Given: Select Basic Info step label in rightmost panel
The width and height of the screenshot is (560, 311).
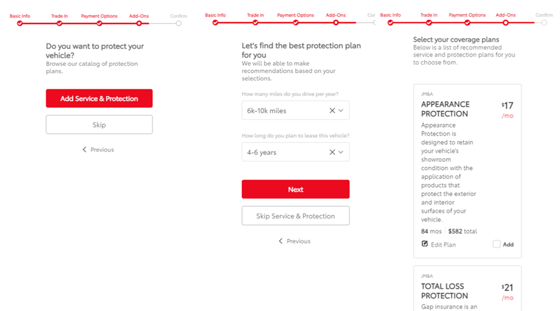Looking at the screenshot, I should coord(390,15).
